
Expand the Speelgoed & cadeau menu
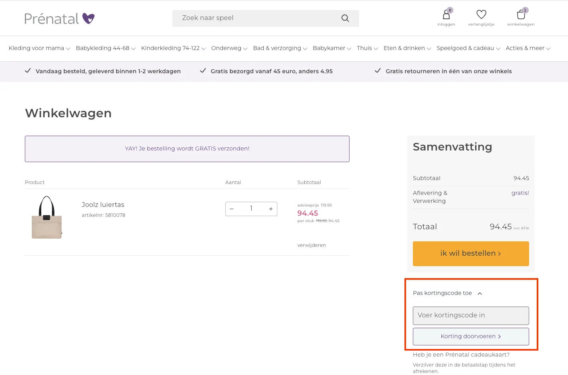[x=468, y=48]
